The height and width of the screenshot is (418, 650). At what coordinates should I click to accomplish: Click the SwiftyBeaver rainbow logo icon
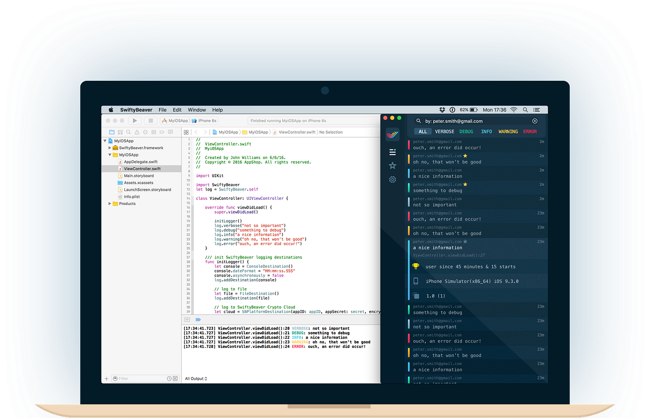[392, 135]
